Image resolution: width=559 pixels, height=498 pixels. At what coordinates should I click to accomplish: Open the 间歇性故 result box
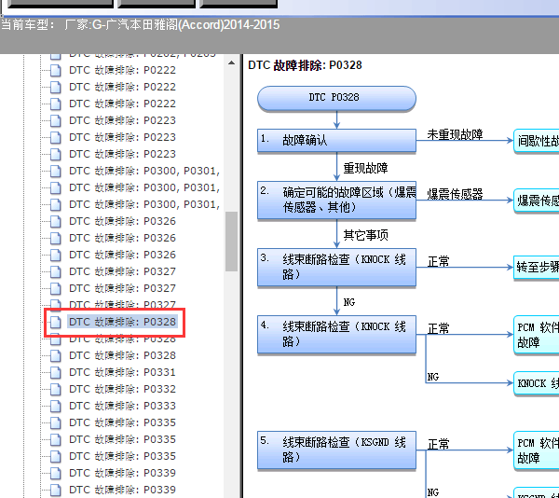click(537, 141)
